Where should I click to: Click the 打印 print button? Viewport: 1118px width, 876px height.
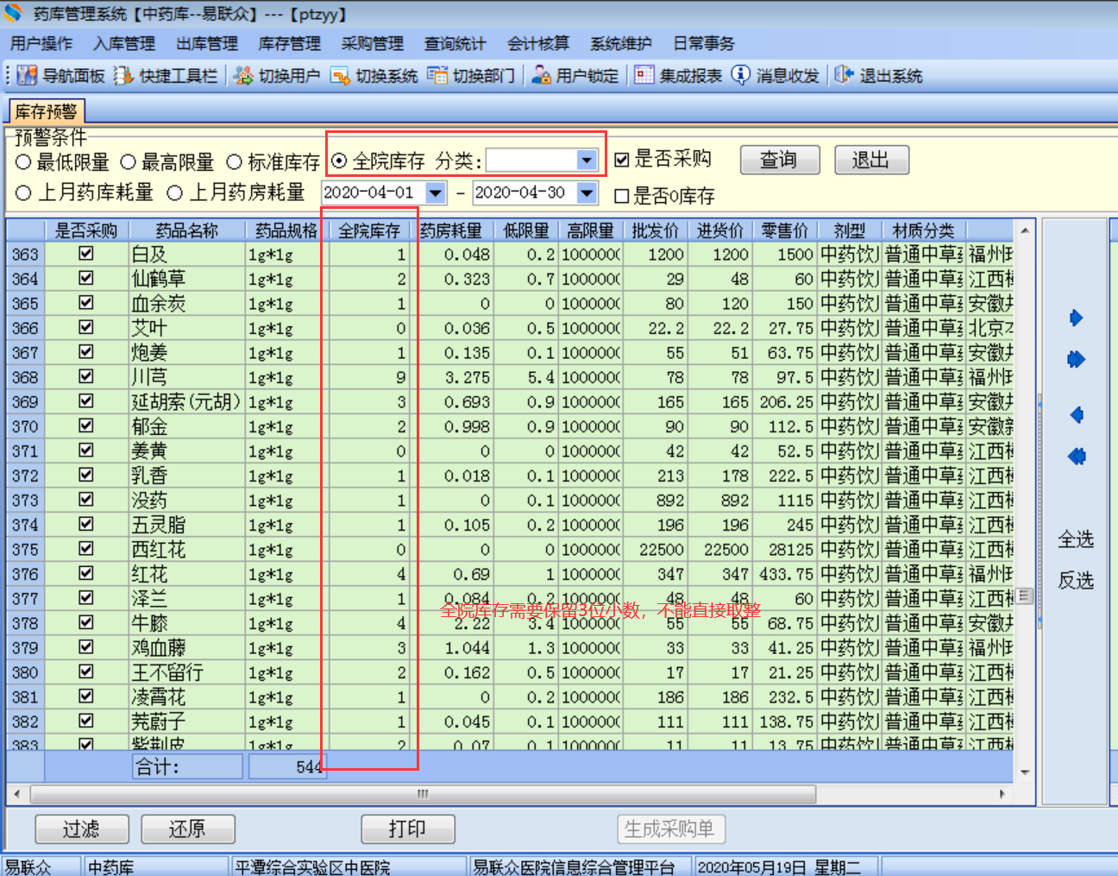point(408,829)
